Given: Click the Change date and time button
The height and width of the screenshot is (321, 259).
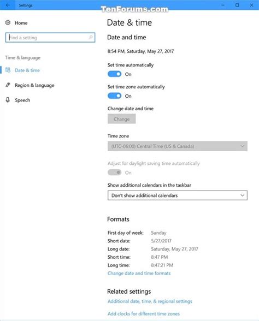Looking at the screenshot, I should click(122, 119).
